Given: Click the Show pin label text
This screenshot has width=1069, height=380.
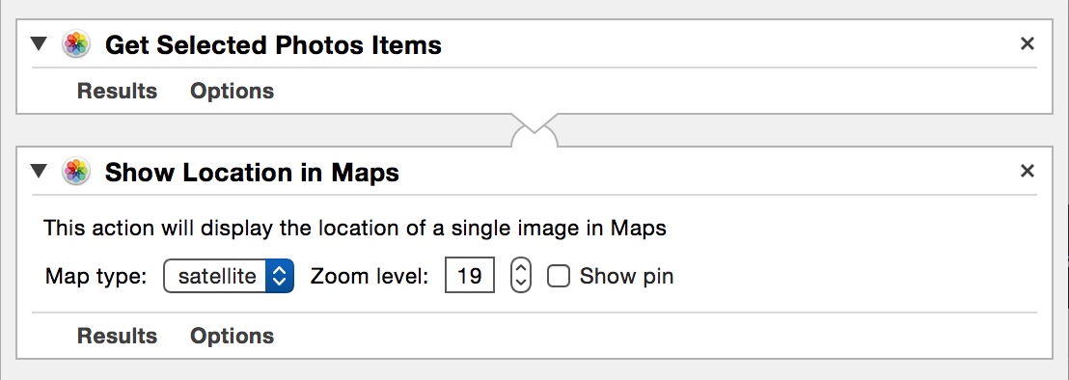Looking at the screenshot, I should [626, 277].
